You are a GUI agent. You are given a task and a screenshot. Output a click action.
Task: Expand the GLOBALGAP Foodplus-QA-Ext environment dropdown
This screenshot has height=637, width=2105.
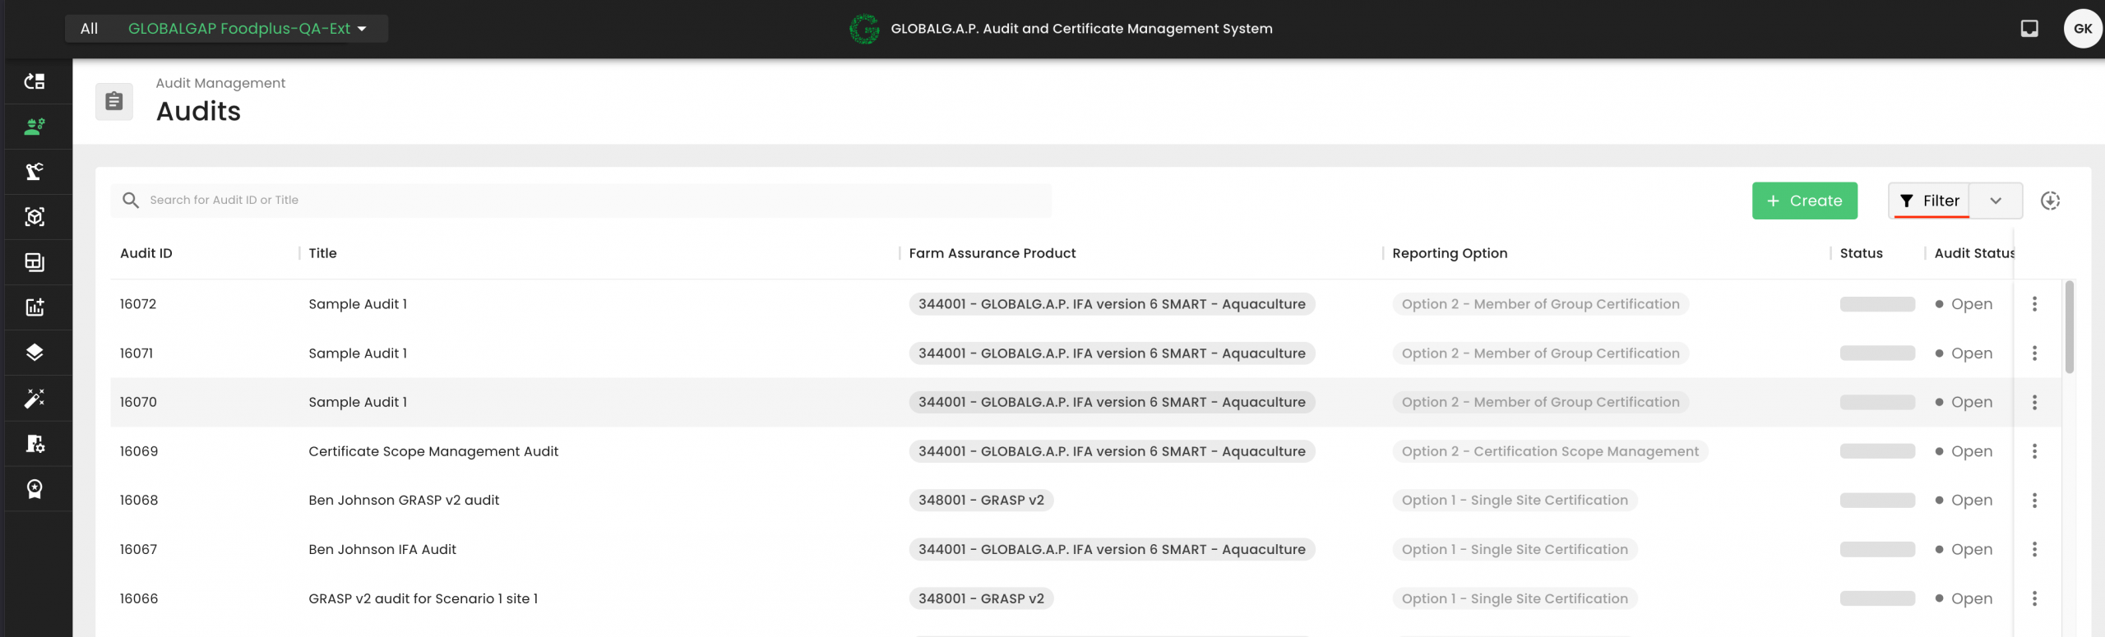pos(248,29)
